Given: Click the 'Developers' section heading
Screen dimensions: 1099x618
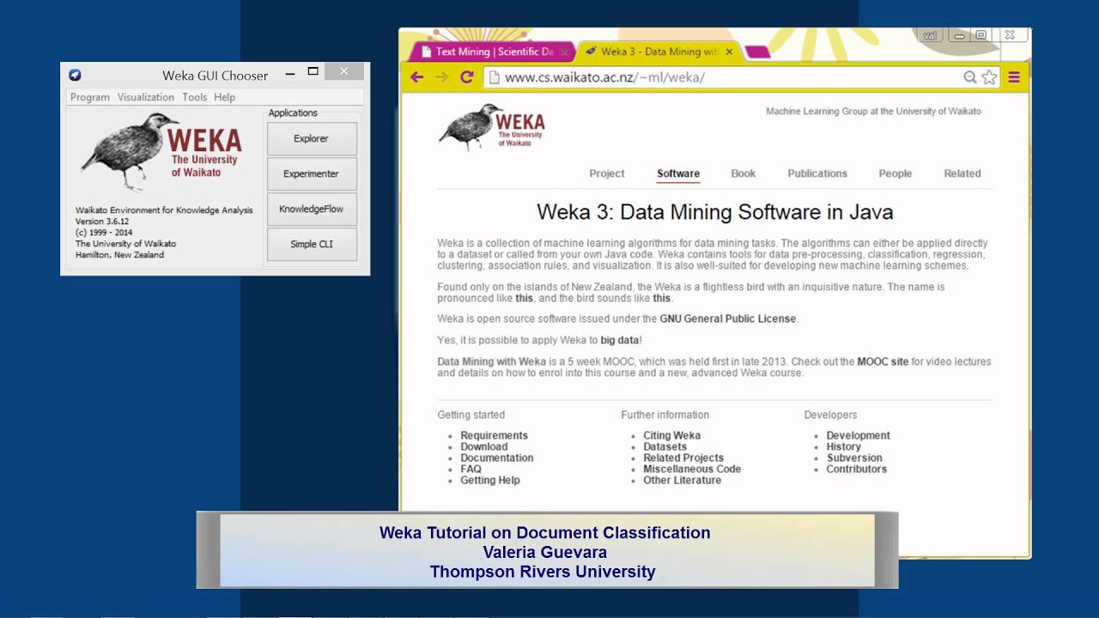Looking at the screenshot, I should click(x=830, y=415).
